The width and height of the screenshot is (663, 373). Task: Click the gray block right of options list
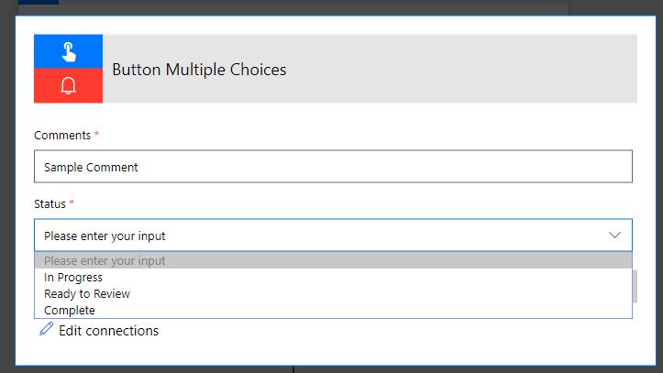[x=635, y=286]
